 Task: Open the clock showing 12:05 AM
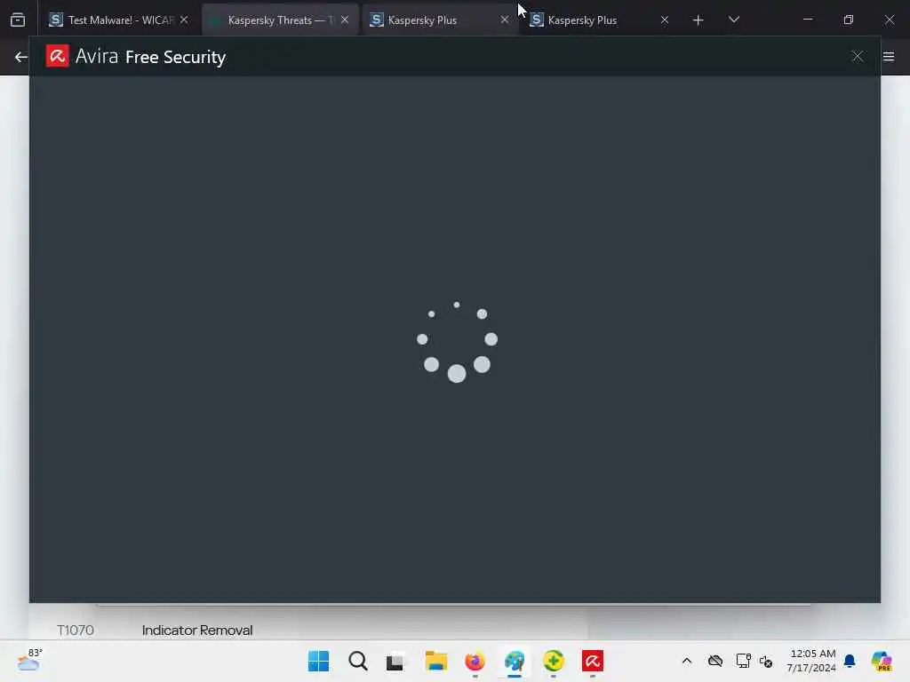[x=811, y=661]
